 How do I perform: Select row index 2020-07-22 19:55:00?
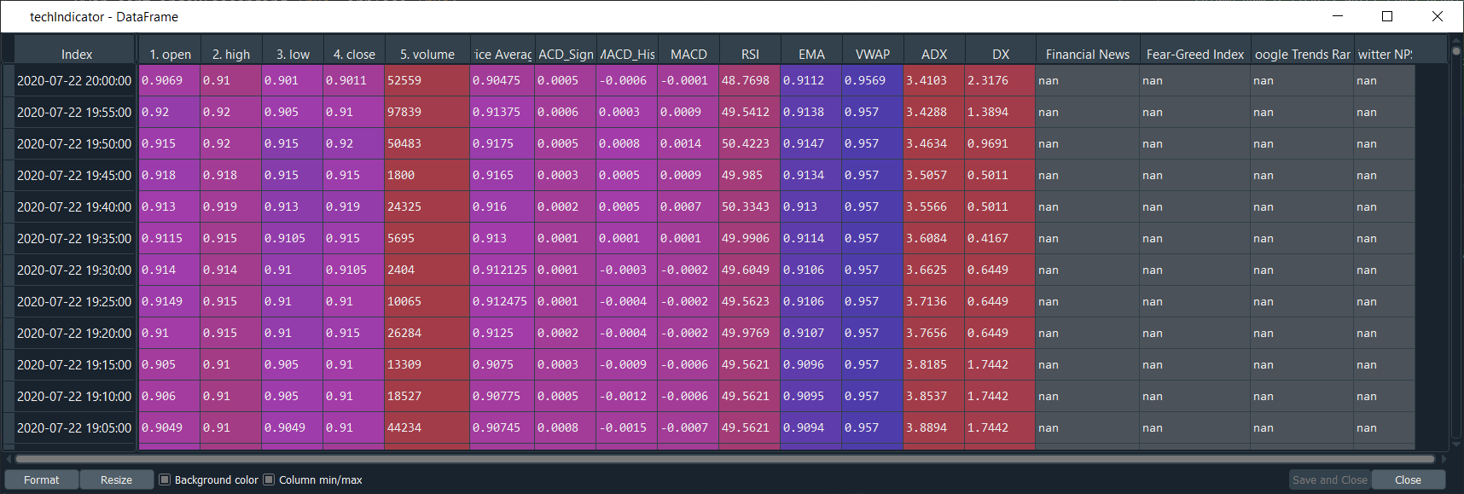pyautogui.click(x=74, y=112)
